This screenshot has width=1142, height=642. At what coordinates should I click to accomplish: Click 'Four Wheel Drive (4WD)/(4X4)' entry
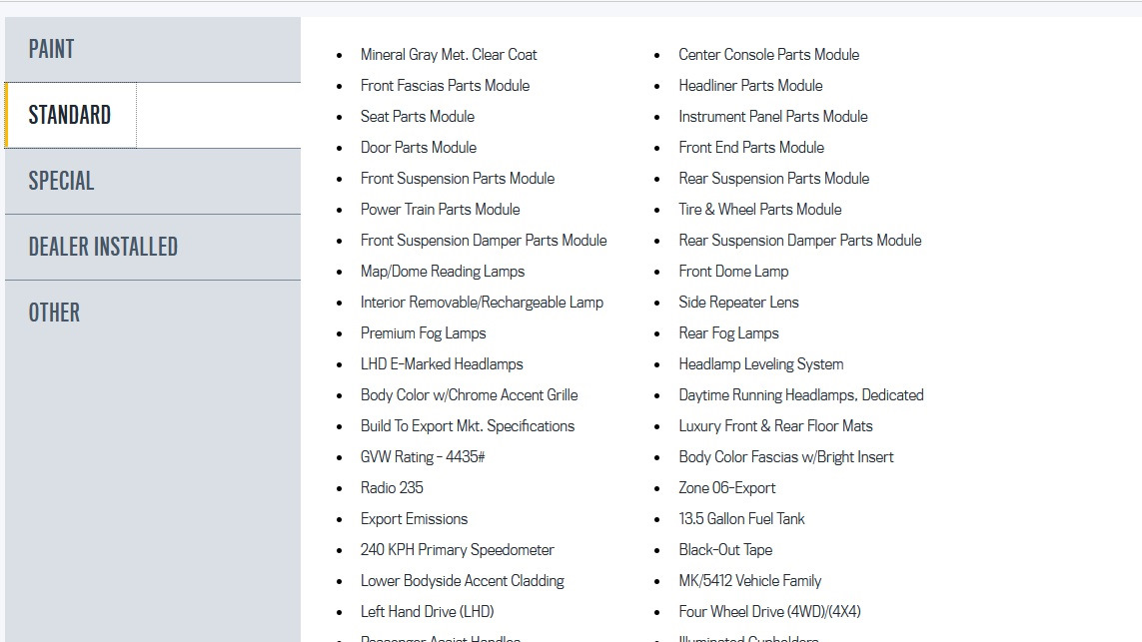point(770,611)
